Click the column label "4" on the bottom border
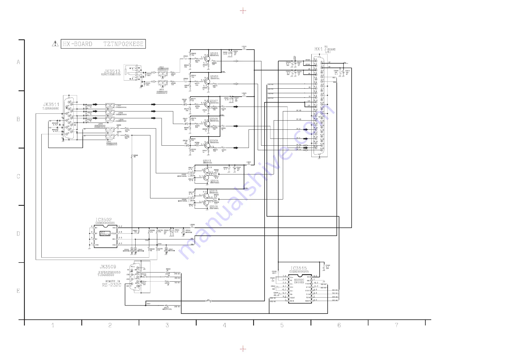The image size is (510, 360). [x=225, y=325]
